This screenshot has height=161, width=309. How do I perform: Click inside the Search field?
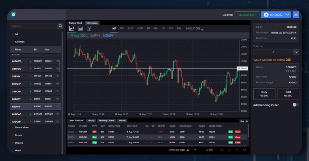(34, 26)
